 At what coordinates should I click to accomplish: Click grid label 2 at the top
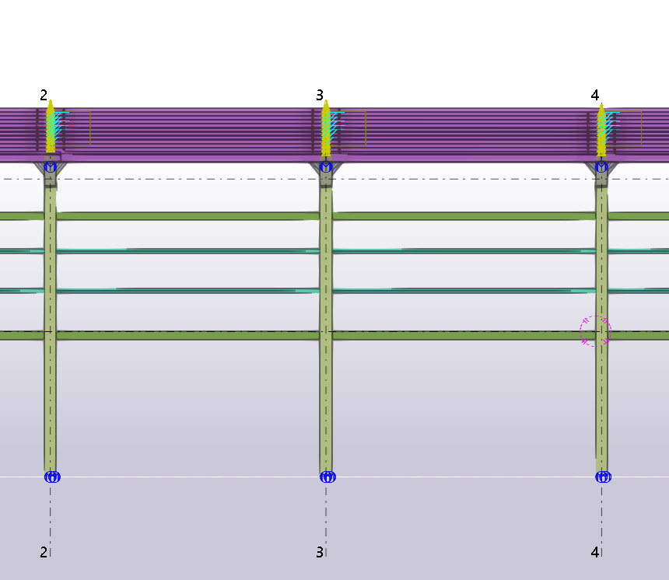44,95
